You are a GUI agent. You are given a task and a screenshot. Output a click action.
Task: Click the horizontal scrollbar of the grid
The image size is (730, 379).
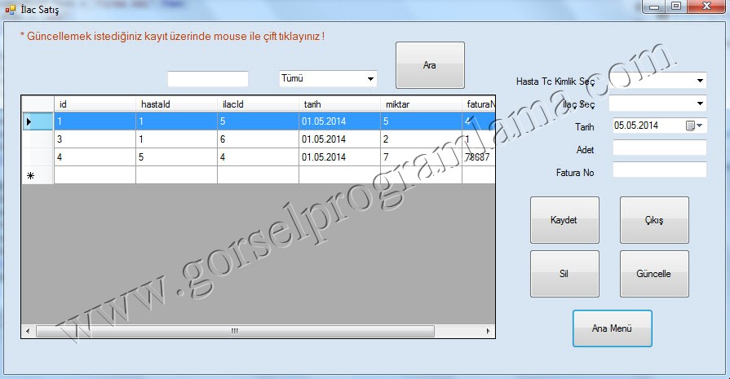tap(234, 331)
